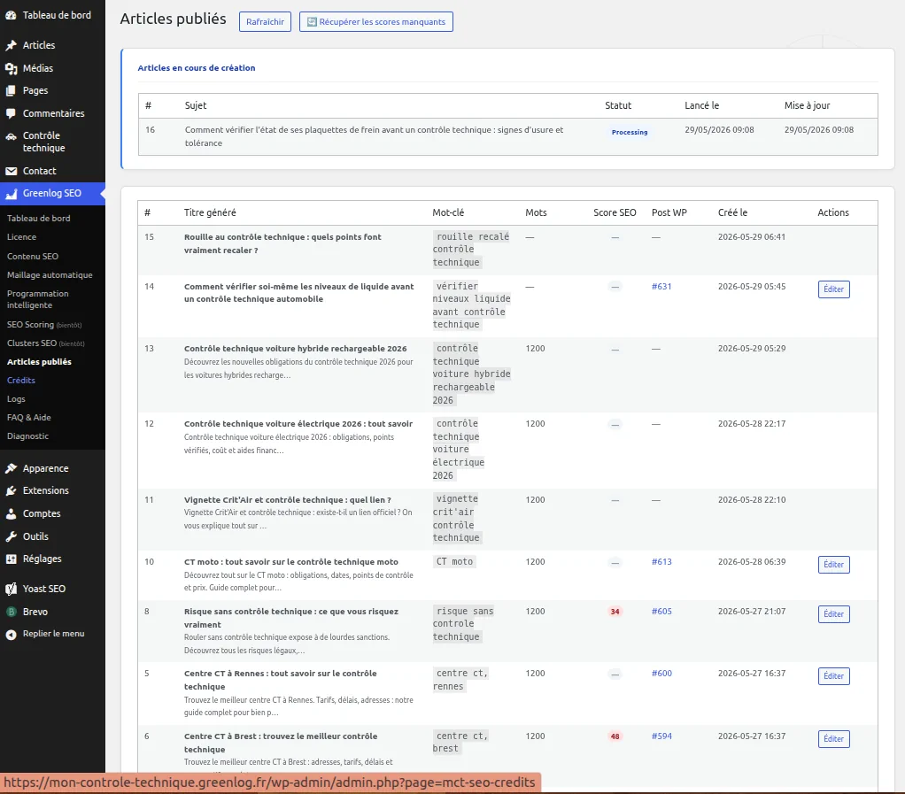Click the 'Score SEO' column header
The height and width of the screenshot is (794, 905).
615,212
